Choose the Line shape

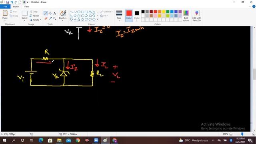point(71,12)
